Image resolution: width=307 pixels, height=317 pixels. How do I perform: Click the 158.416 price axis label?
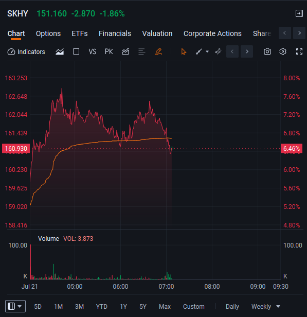pos(16,225)
